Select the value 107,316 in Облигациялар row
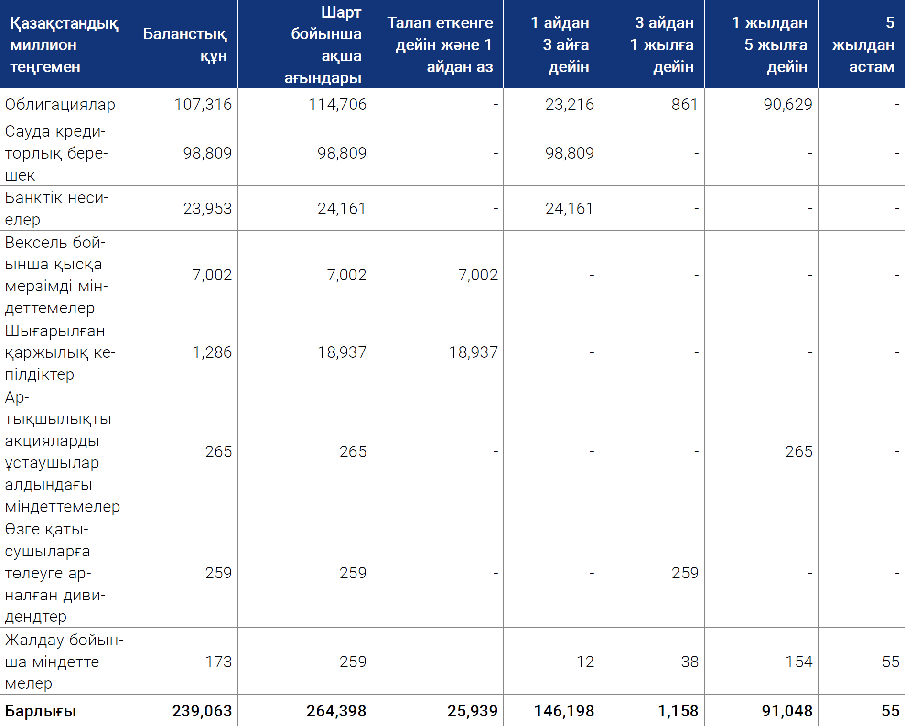This screenshot has height=726, width=905. 203,104
